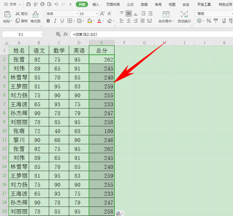
Task: Activate the 格式刷 format painter
Action: point(35,17)
